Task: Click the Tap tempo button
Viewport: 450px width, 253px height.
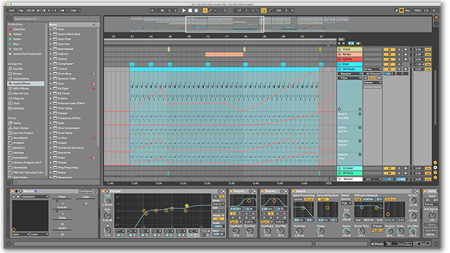Action: 21,10
